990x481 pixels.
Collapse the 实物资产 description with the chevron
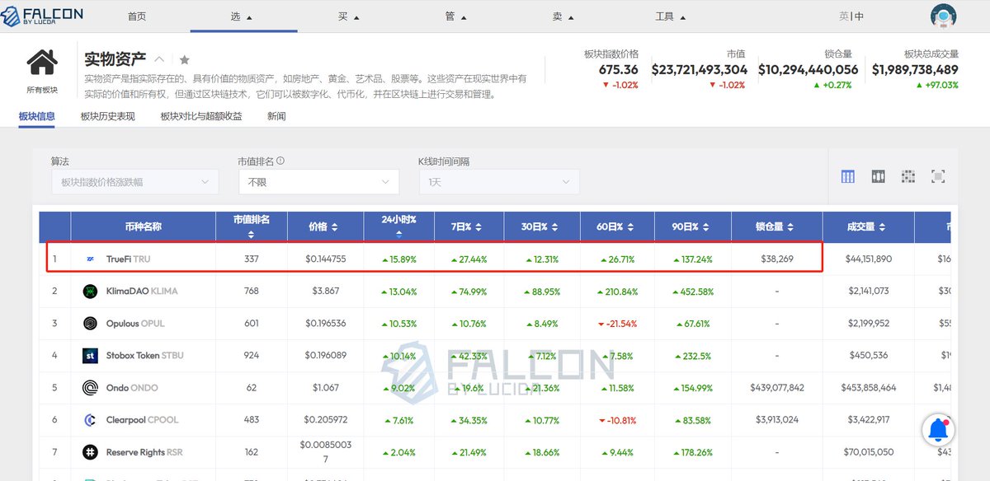click(x=160, y=59)
